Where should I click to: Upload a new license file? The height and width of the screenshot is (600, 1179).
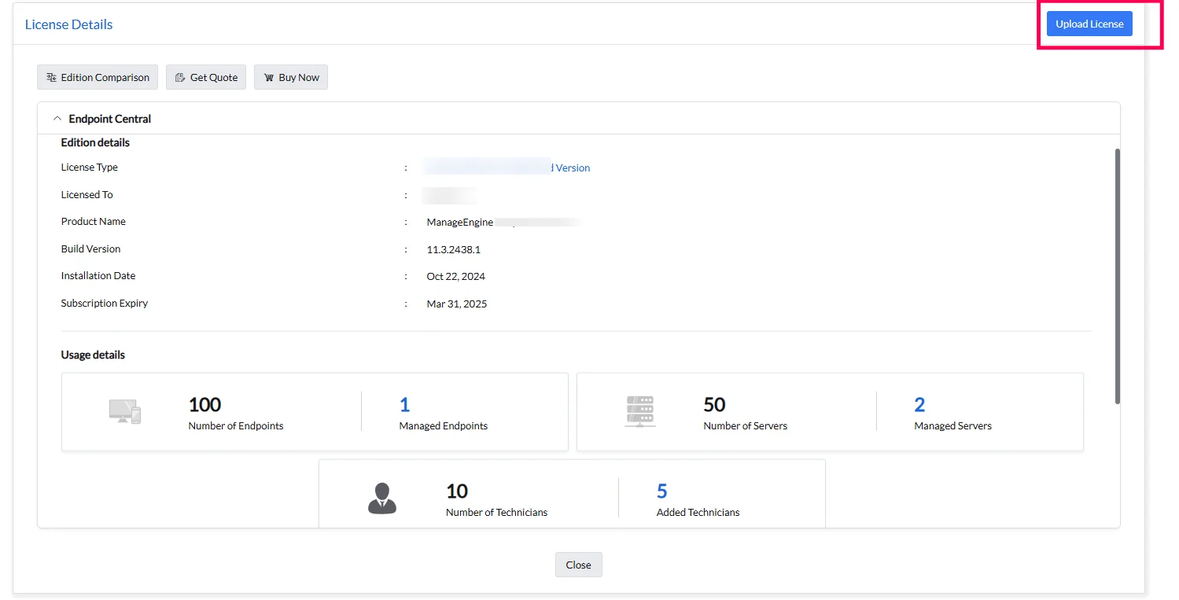tap(1089, 24)
